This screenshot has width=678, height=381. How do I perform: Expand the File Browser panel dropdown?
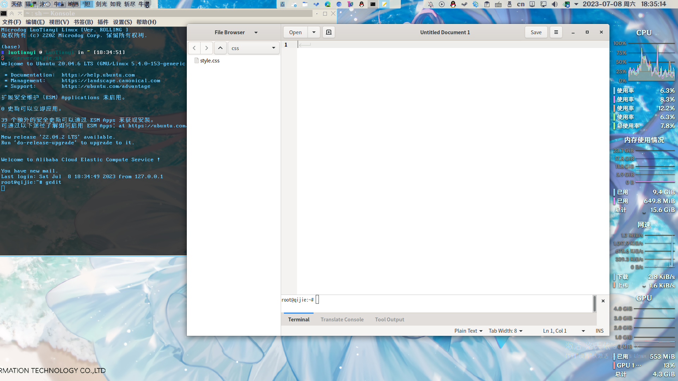pyautogui.click(x=256, y=32)
